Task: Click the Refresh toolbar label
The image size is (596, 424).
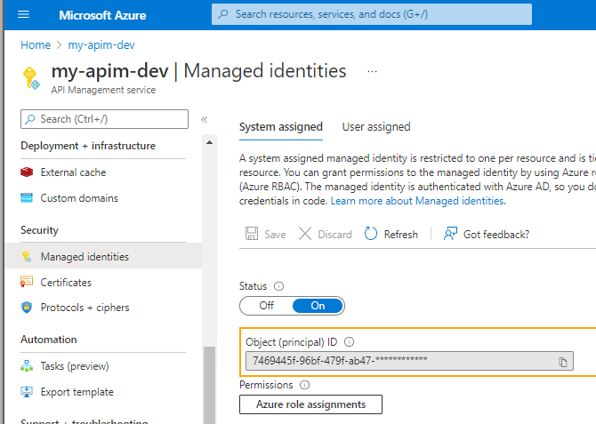Action: pos(401,235)
